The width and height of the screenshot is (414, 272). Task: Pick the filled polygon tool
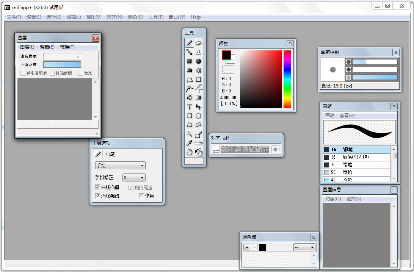click(x=189, y=70)
